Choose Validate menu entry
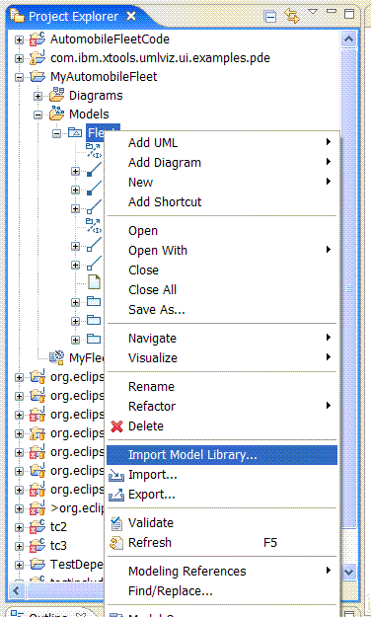This screenshot has height=617, width=371. coord(222,523)
